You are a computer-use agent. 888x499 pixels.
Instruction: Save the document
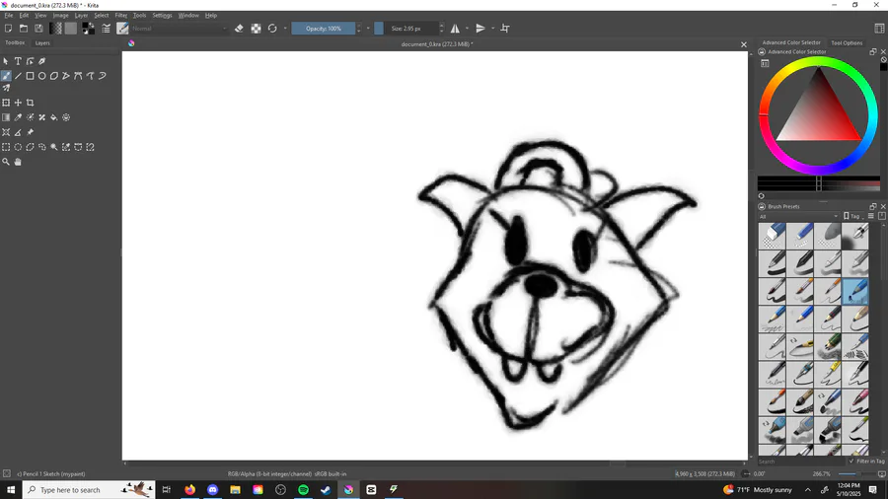tap(38, 29)
